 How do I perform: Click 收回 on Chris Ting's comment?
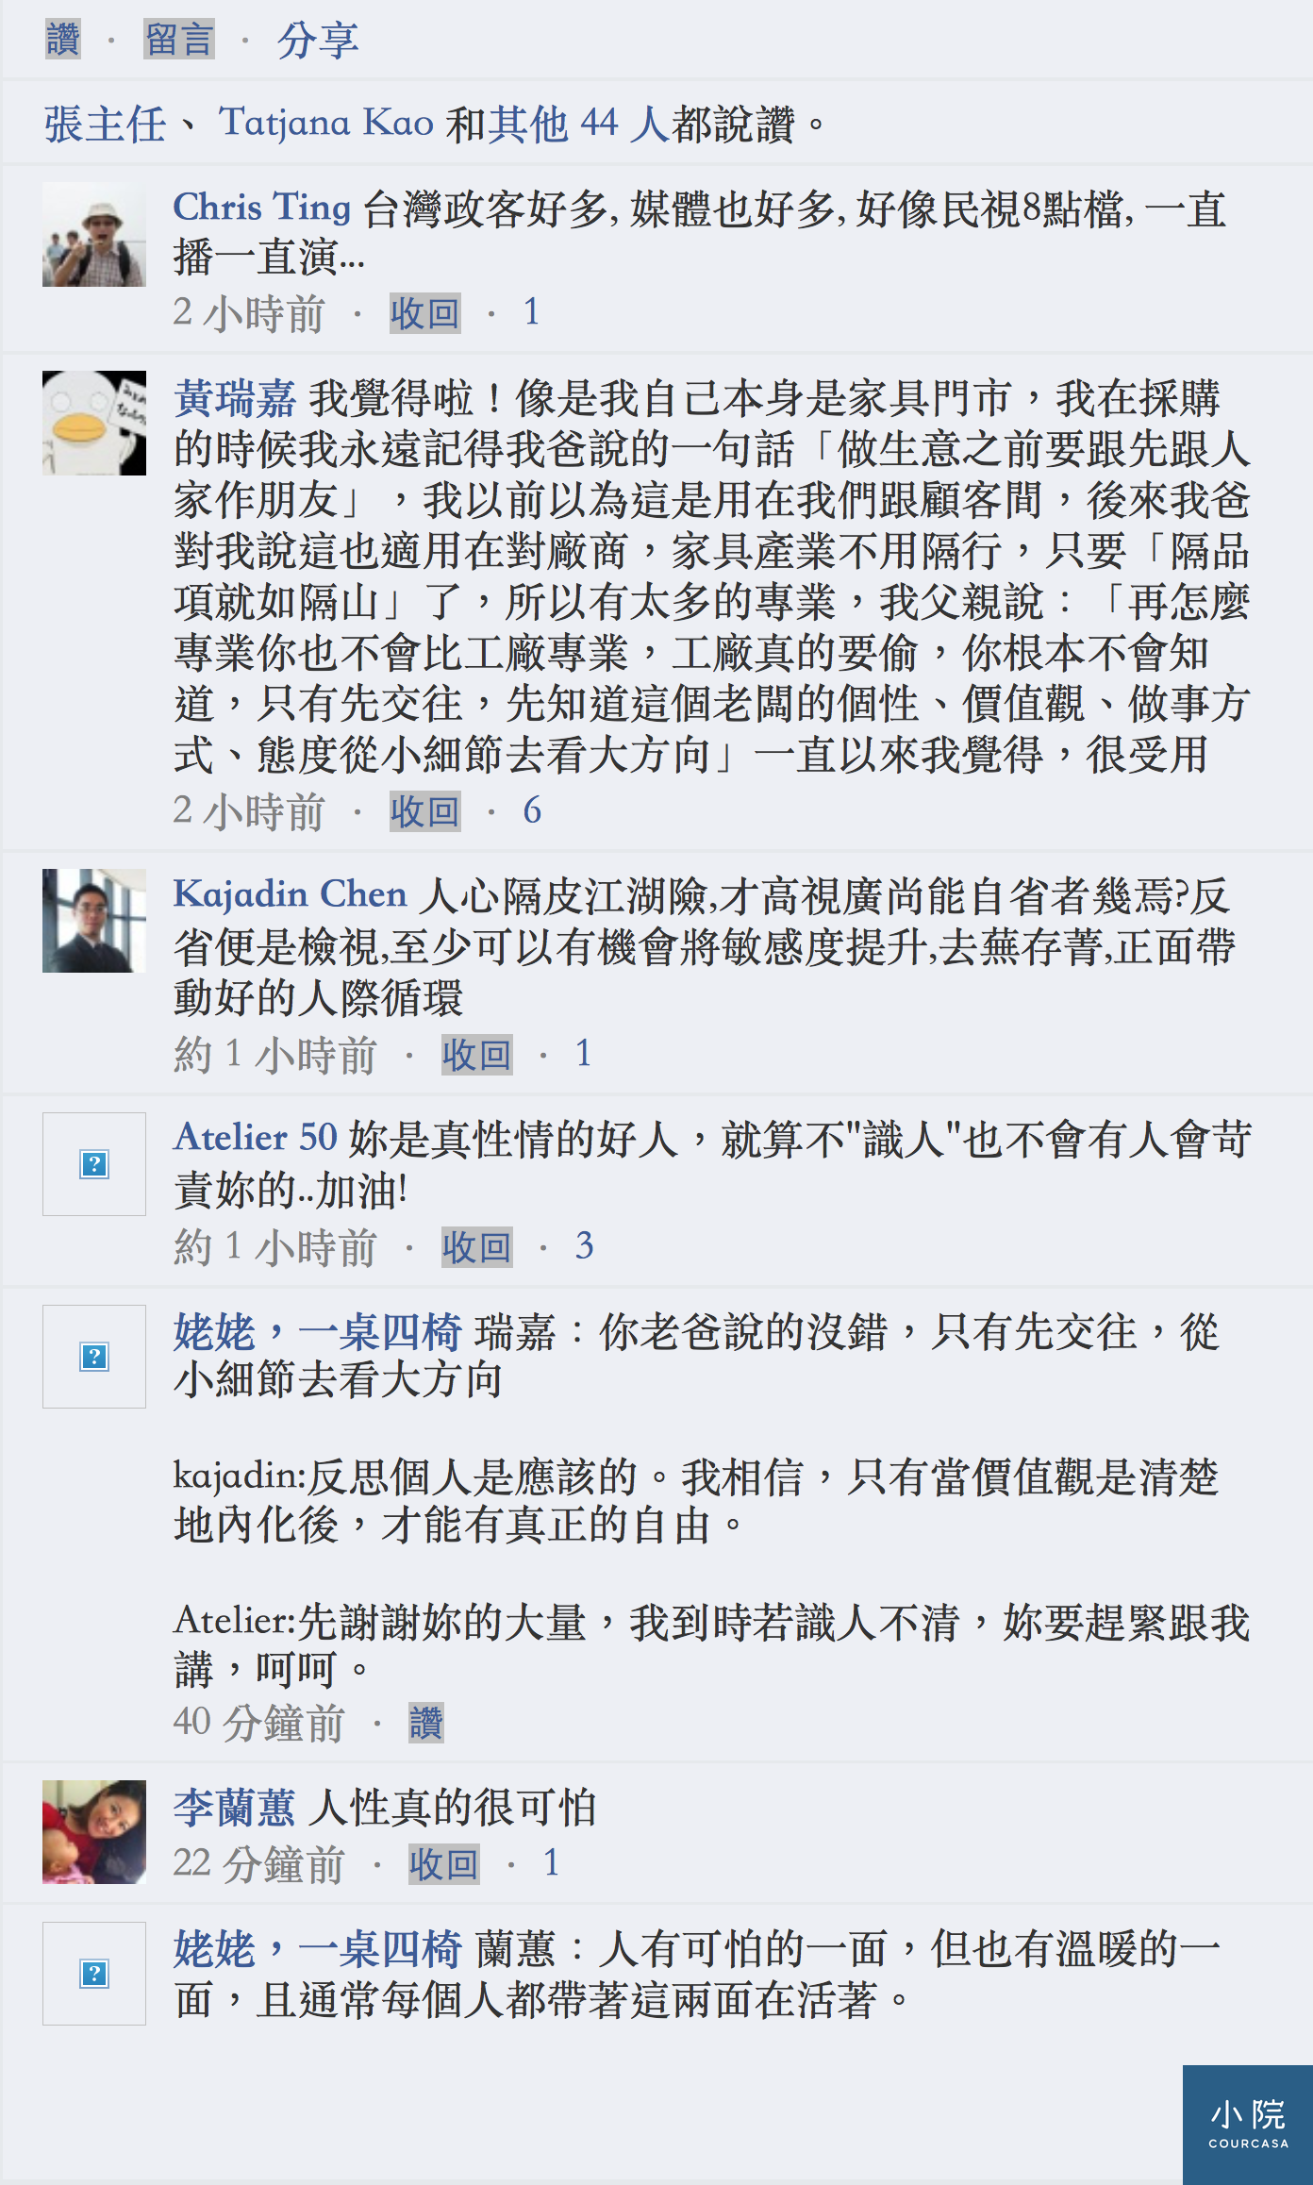pyautogui.click(x=425, y=313)
